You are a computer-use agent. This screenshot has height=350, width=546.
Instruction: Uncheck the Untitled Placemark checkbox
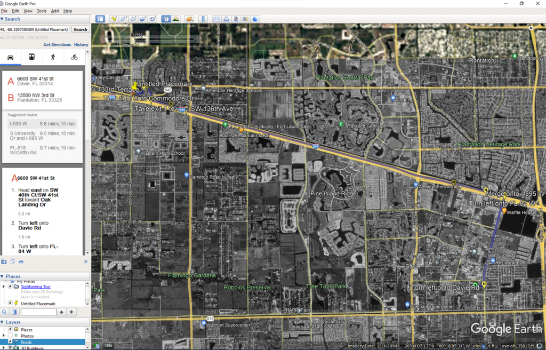pyautogui.click(x=10, y=303)
